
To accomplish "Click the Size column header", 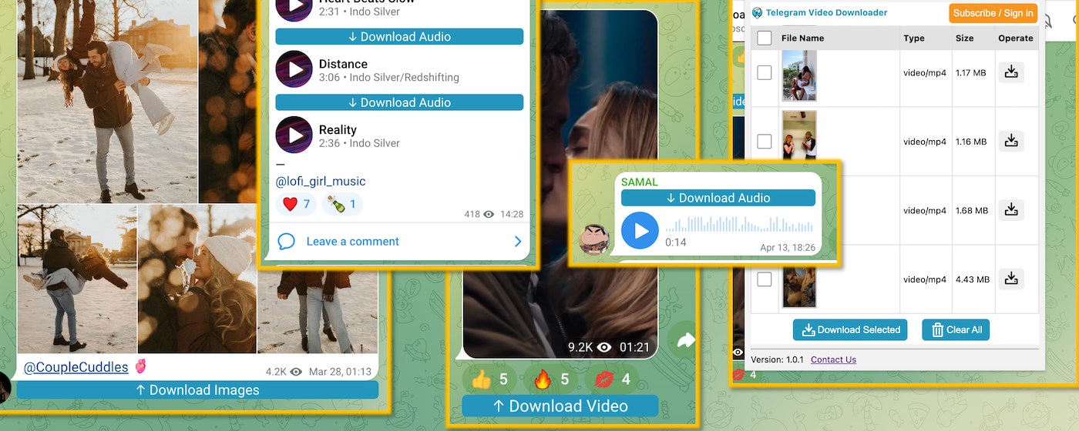I will point(964,38).
